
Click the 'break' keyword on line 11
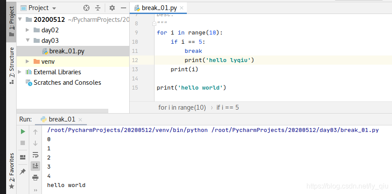tap(193, 51)
